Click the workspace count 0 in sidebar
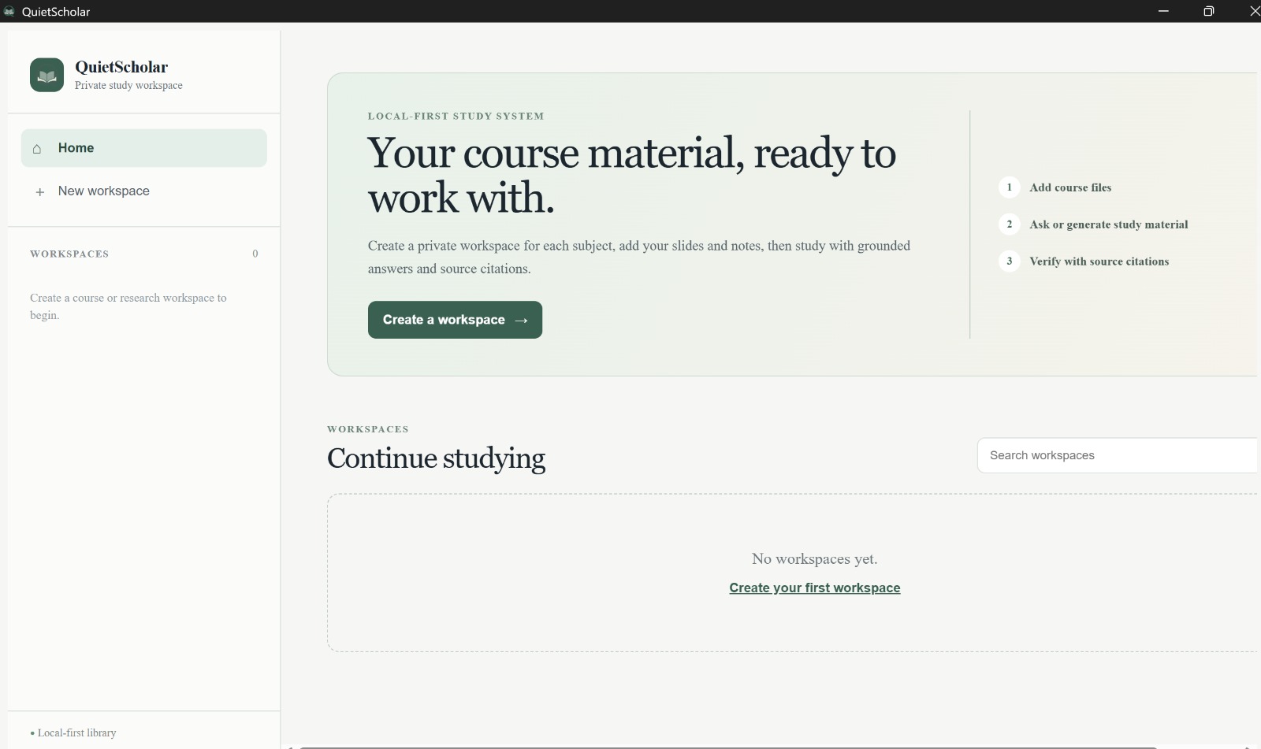1261x749 pixels. (x=255, y=254)
